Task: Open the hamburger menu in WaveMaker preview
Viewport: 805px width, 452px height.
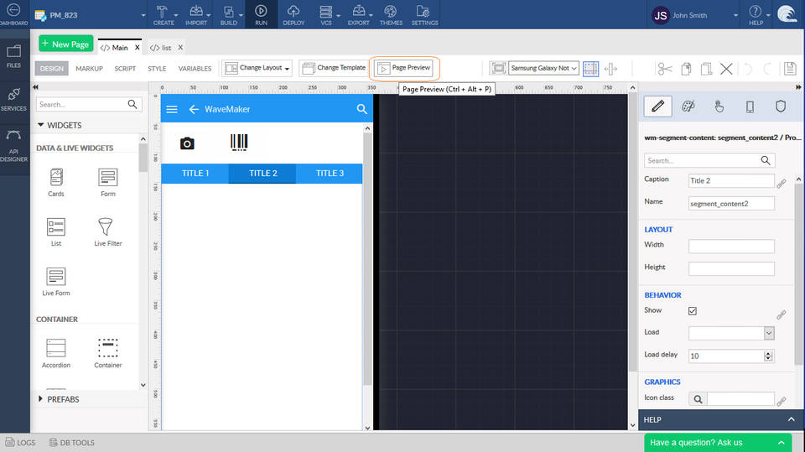Action: pyautogui.click(x=172, y=109)
